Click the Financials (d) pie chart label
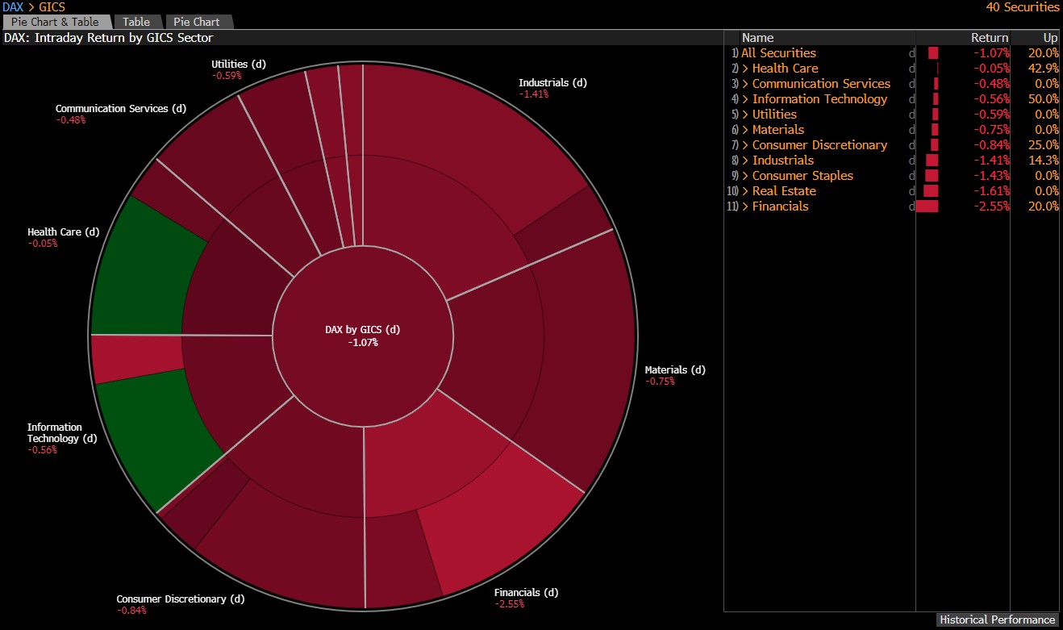1063x630 pixels. click(526, 593)
